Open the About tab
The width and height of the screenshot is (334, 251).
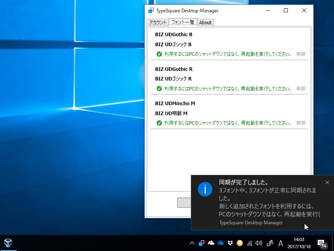206,22
